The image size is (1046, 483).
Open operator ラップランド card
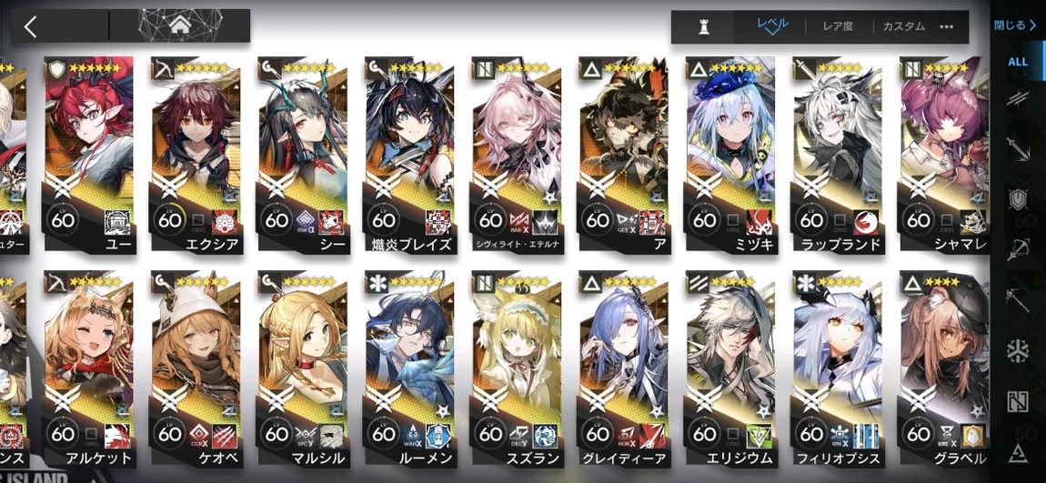point(837,155)
